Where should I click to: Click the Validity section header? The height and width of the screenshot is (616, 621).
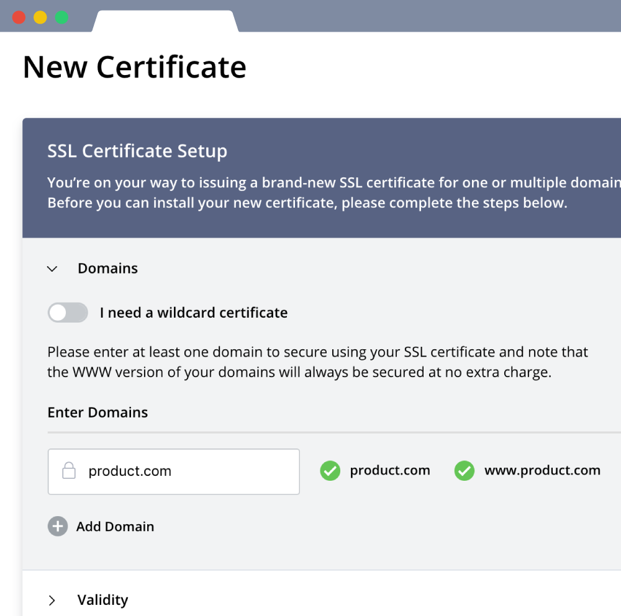point(102,600)
